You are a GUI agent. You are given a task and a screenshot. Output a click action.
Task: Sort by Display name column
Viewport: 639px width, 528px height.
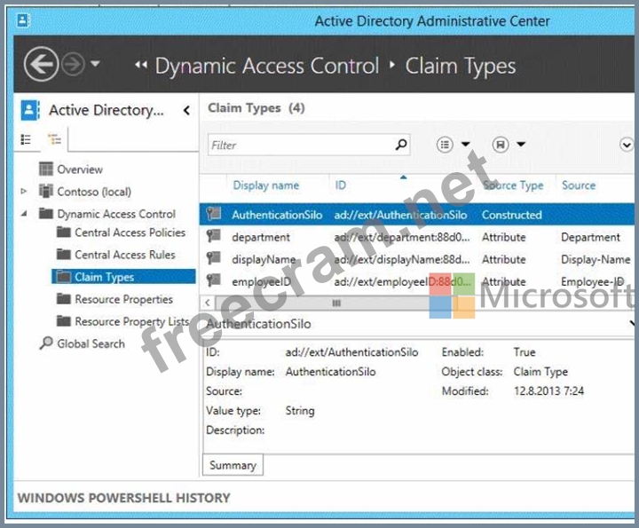265,185
